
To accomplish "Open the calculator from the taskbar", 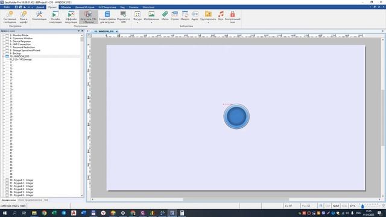I will [182, 213].
